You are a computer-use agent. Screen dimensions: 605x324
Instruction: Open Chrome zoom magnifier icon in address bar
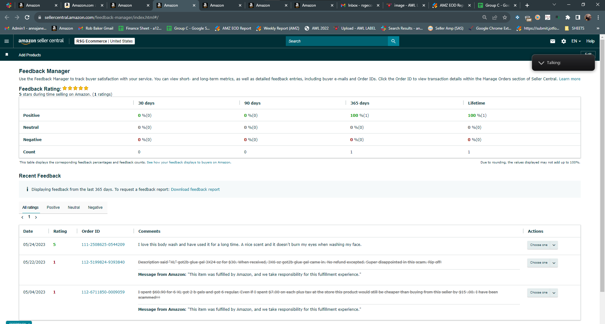point(485,18)
